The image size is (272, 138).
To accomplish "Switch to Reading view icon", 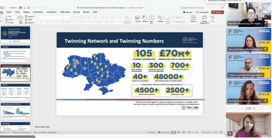I will (184, 132).
